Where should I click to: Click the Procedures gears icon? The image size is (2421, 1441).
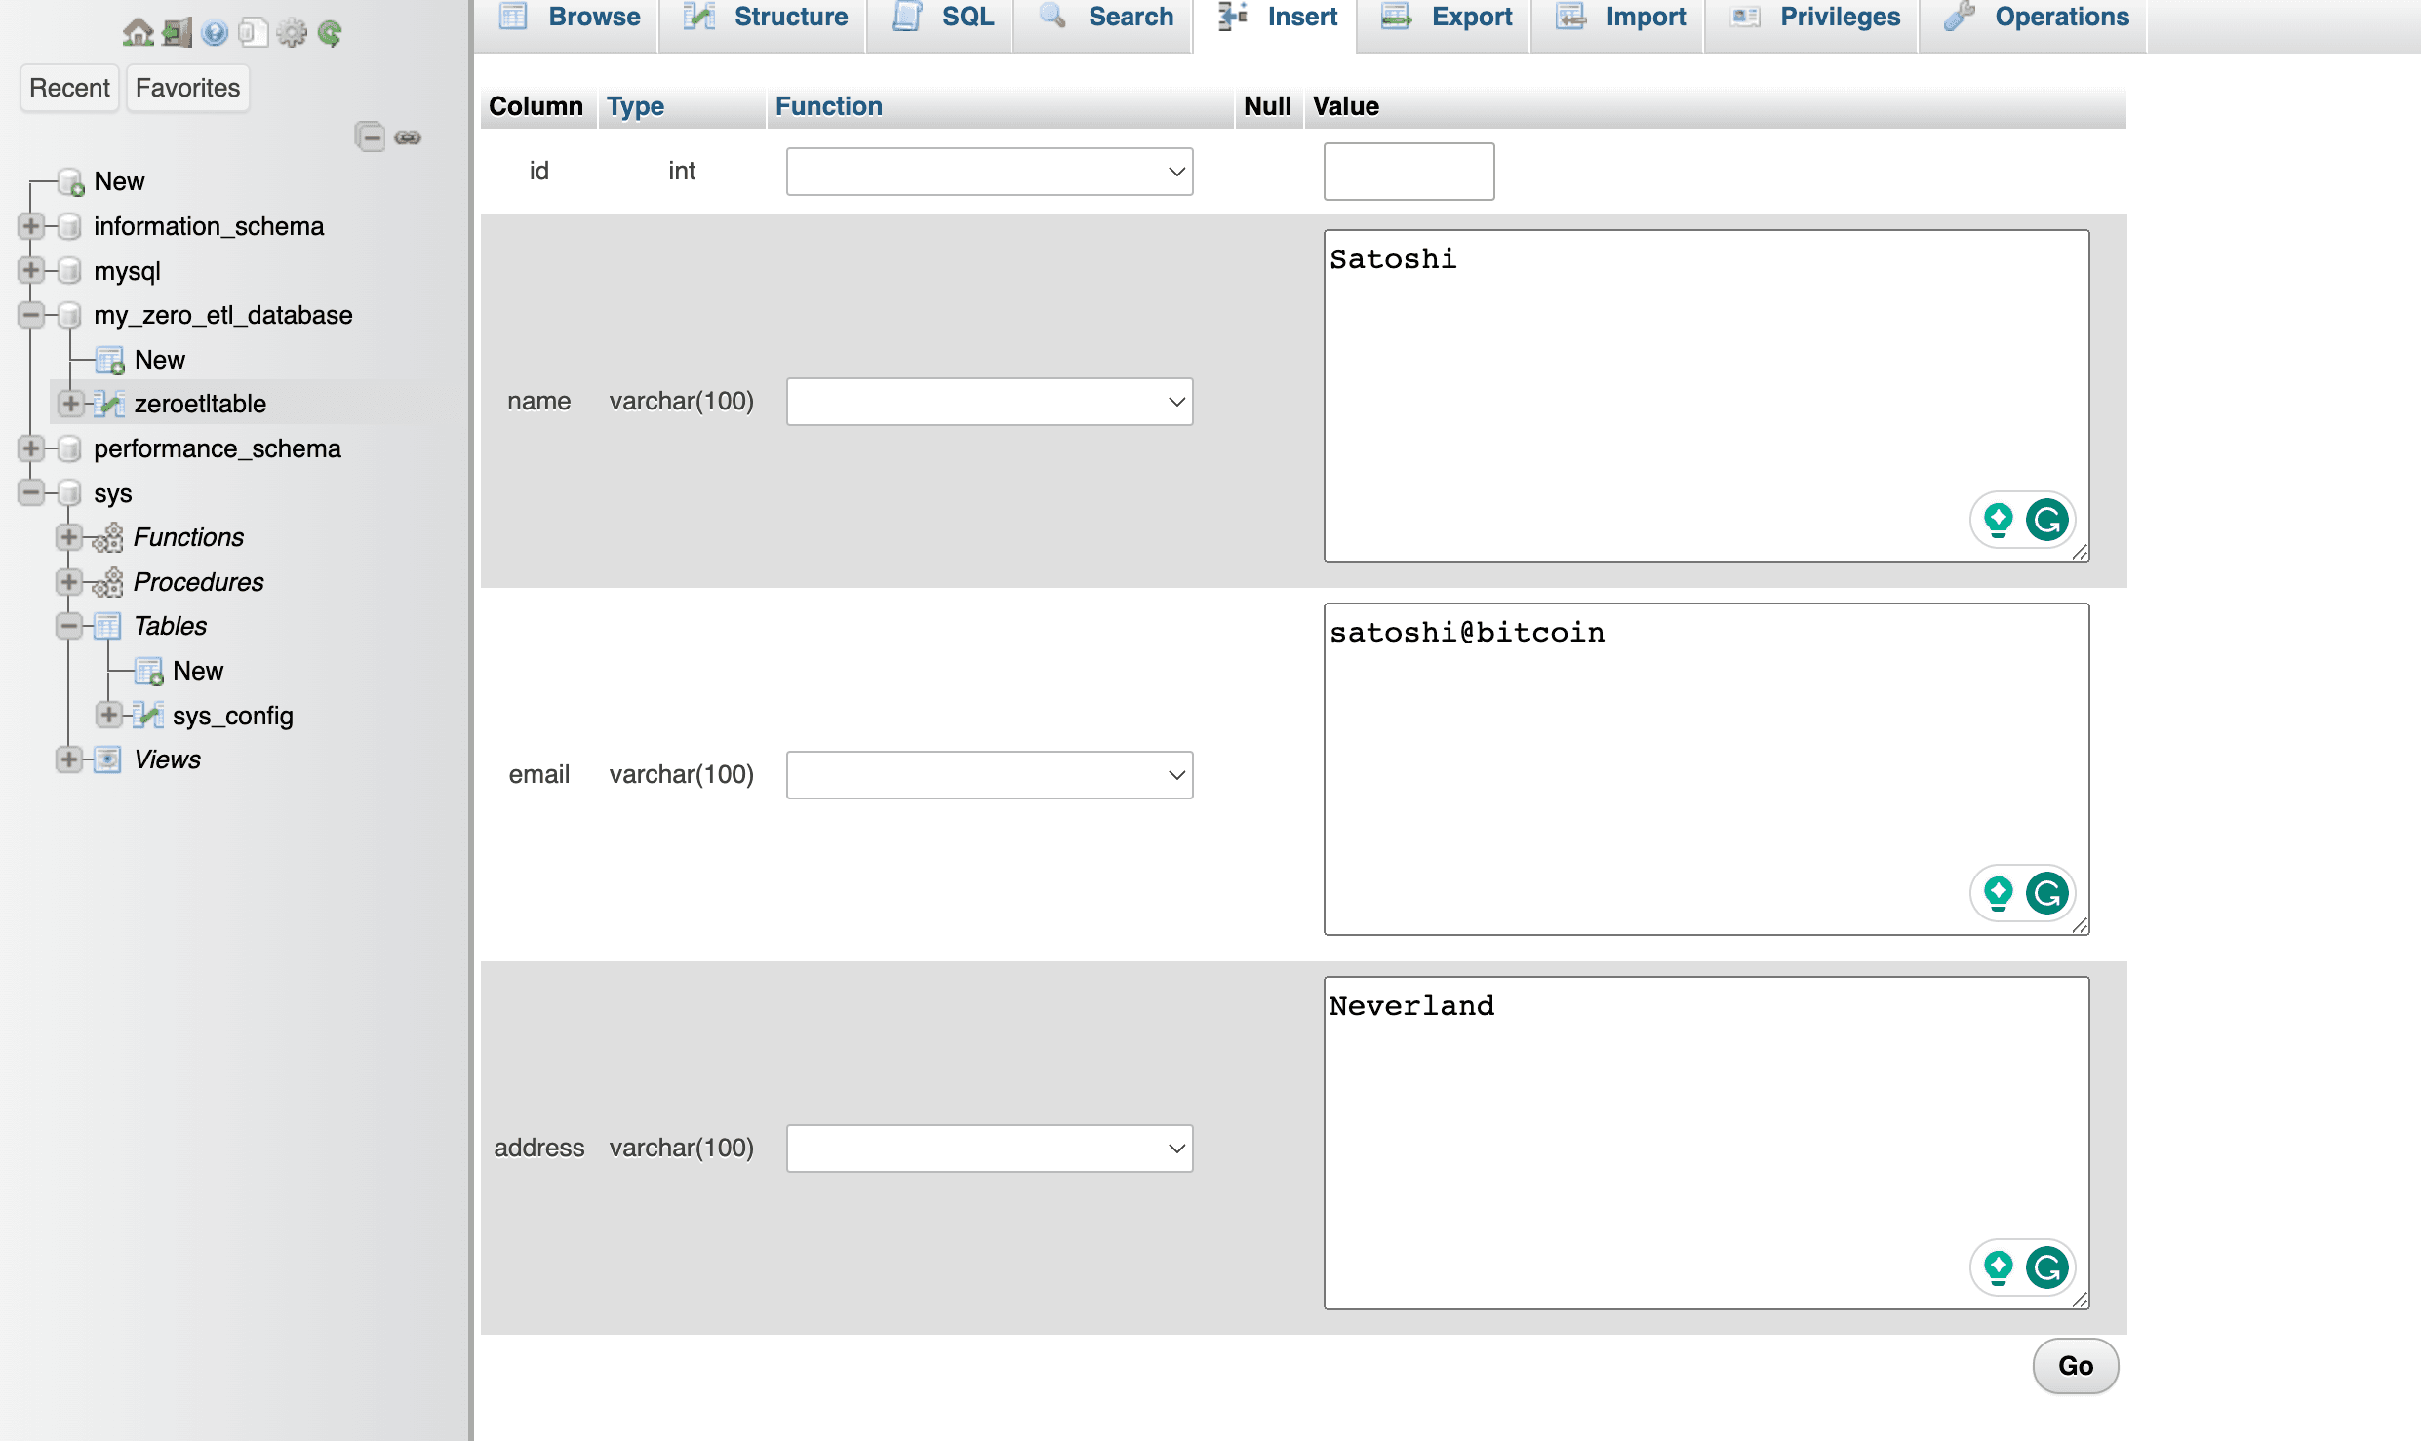pyautogui.click(x=108, y=582)
